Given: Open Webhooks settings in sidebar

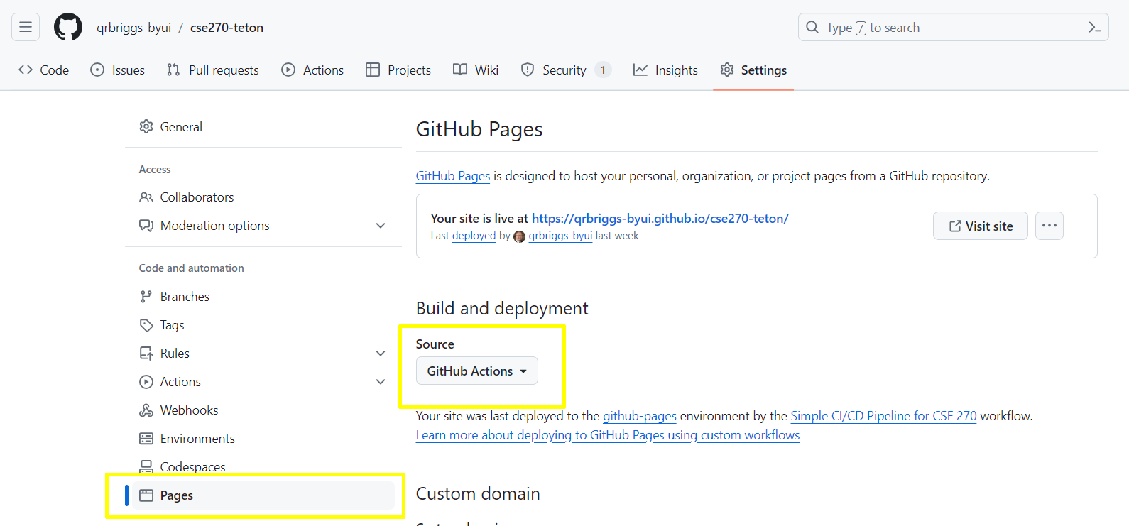Looking at the screenshot, I should [189, 410].
